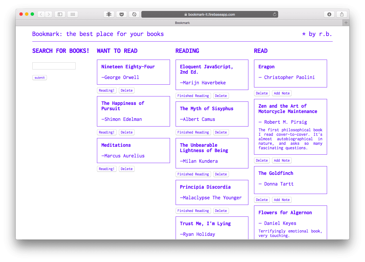Delete The Goldfinch
365x262 pixels.
click(x=262, y=200)
